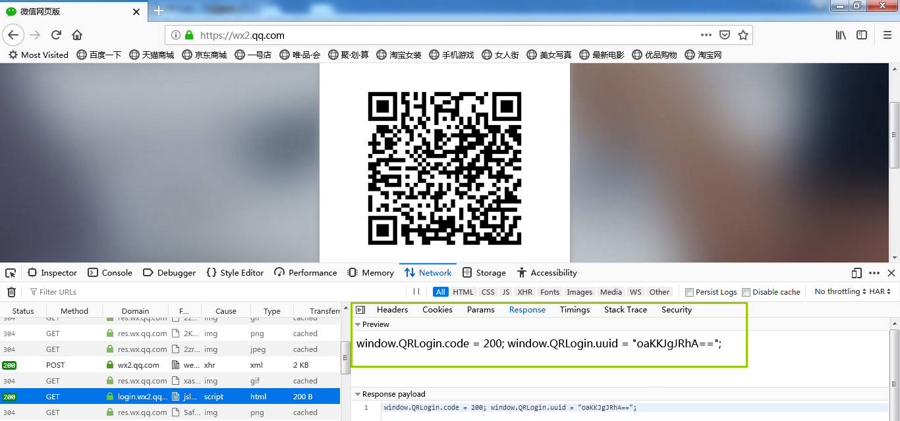
Task: Filter requests by HTML
Action: pyautogui.click(x=463, y=292)
